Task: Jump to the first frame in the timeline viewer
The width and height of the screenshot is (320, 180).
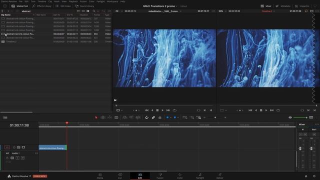Action: (250, 110)
